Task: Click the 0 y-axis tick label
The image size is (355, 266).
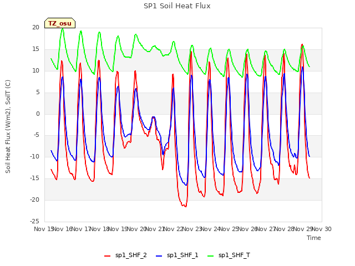Action: (x=38, y=114)
